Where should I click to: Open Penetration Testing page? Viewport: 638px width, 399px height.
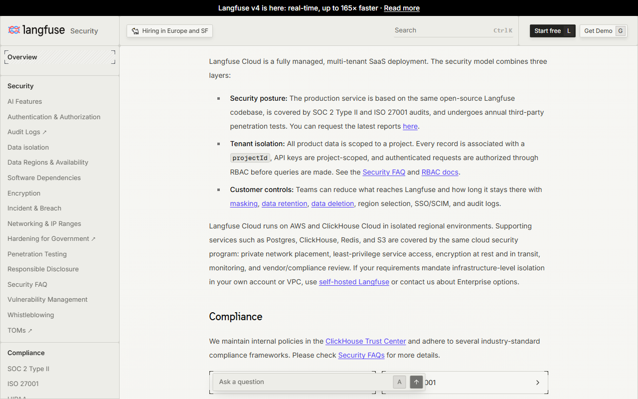pyautogui.click(x=37, y=254)
